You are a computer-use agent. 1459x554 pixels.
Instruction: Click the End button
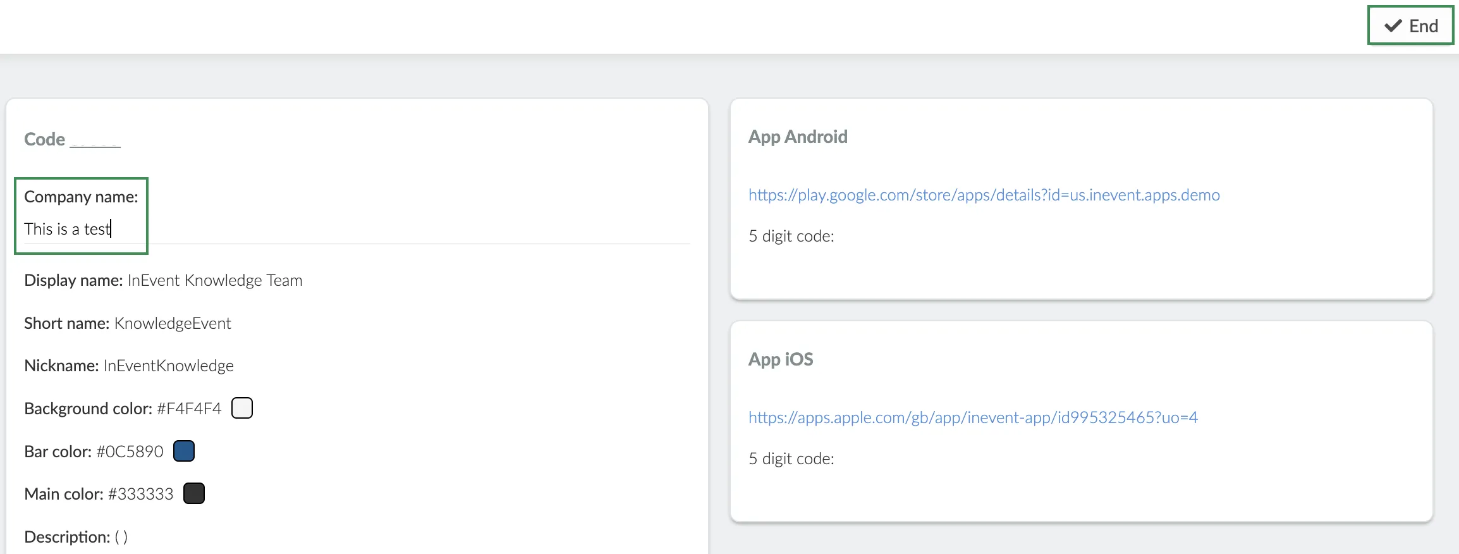coord(1410,26)
